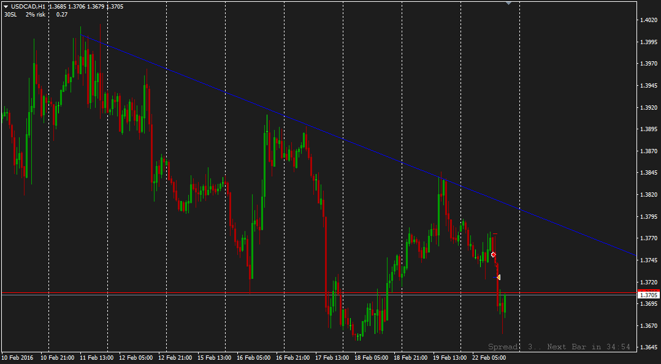
Task: Click the 15 Feb 13:00 time label
Action: pyautogui.click(x=214, y=358)
